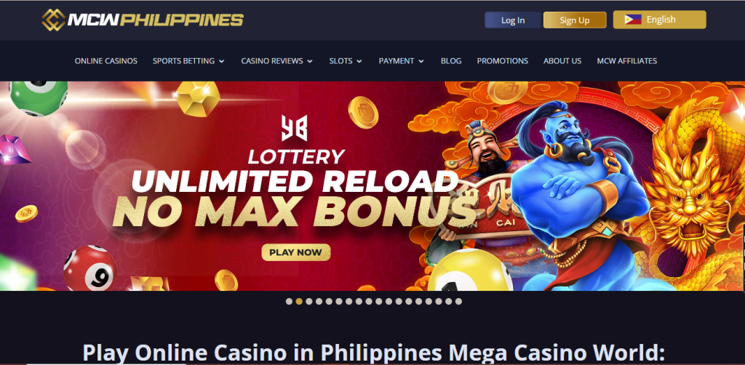745x365 pixels.
Task: Click the pink gem on banner's left edge
Action: click(13, 150)
